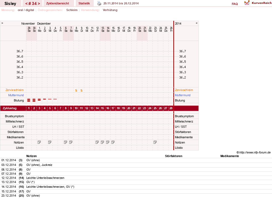272x211 pixels.
Task: Open note icon on cycle day 16
Action: point(108,142)
